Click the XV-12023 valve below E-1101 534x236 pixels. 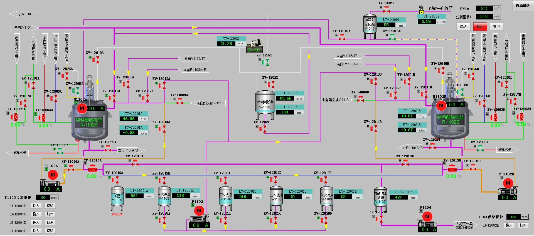coord(267,62)
